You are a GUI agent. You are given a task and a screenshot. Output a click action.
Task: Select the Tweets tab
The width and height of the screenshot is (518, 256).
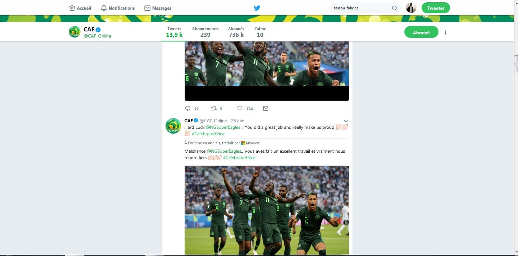coord(174,32)
